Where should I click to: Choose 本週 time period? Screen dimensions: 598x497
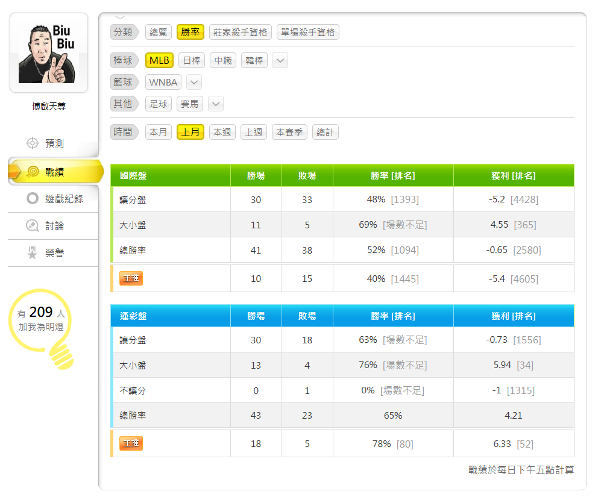click(222, 133)
